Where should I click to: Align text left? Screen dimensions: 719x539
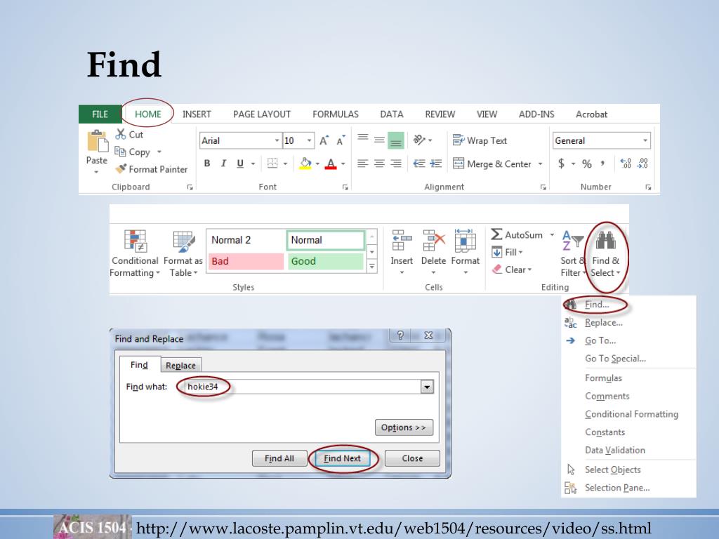[363, 164]
